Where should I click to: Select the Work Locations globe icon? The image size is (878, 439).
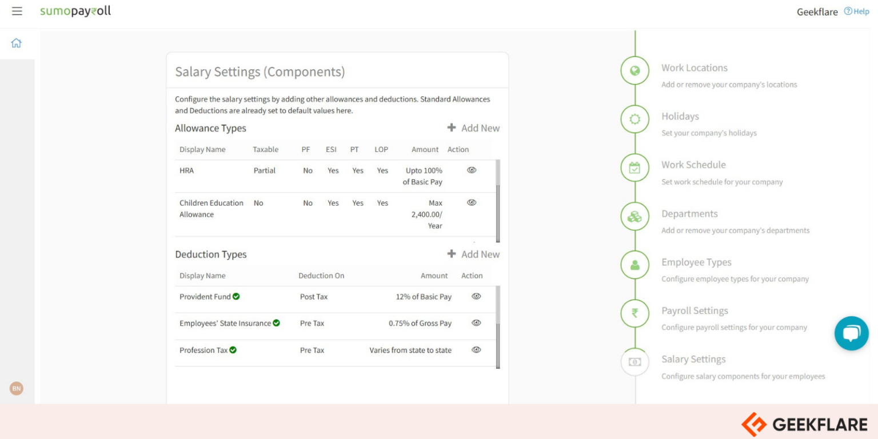pyautogui.click(x=634, y=71)
